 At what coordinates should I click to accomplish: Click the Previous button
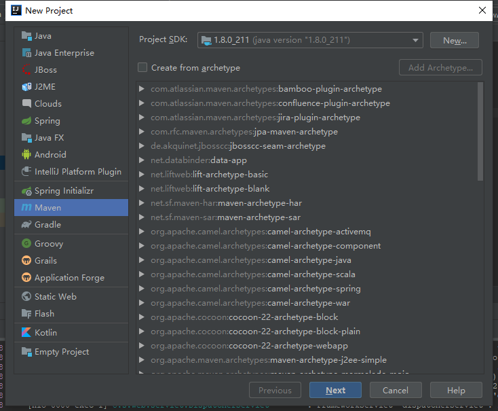coord(275,390)
